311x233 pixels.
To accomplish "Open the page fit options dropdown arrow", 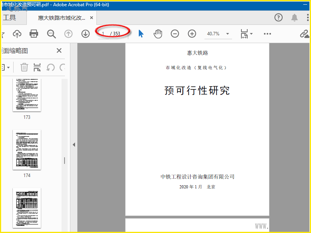I will pos(251,34).
